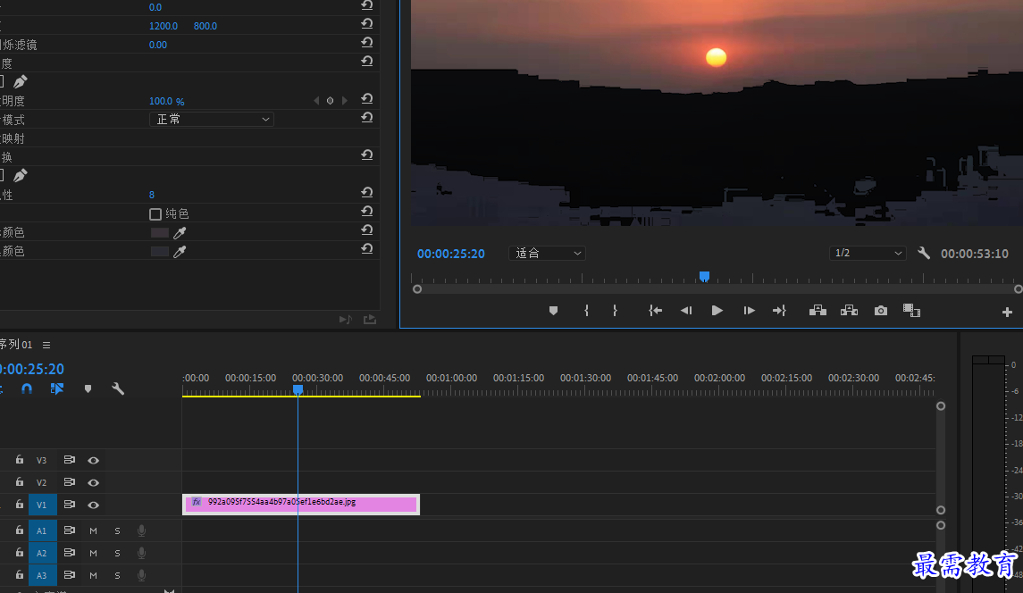Check the 纯色 checkbox
Screen dimensions: 1023x593
coord(155,214)
